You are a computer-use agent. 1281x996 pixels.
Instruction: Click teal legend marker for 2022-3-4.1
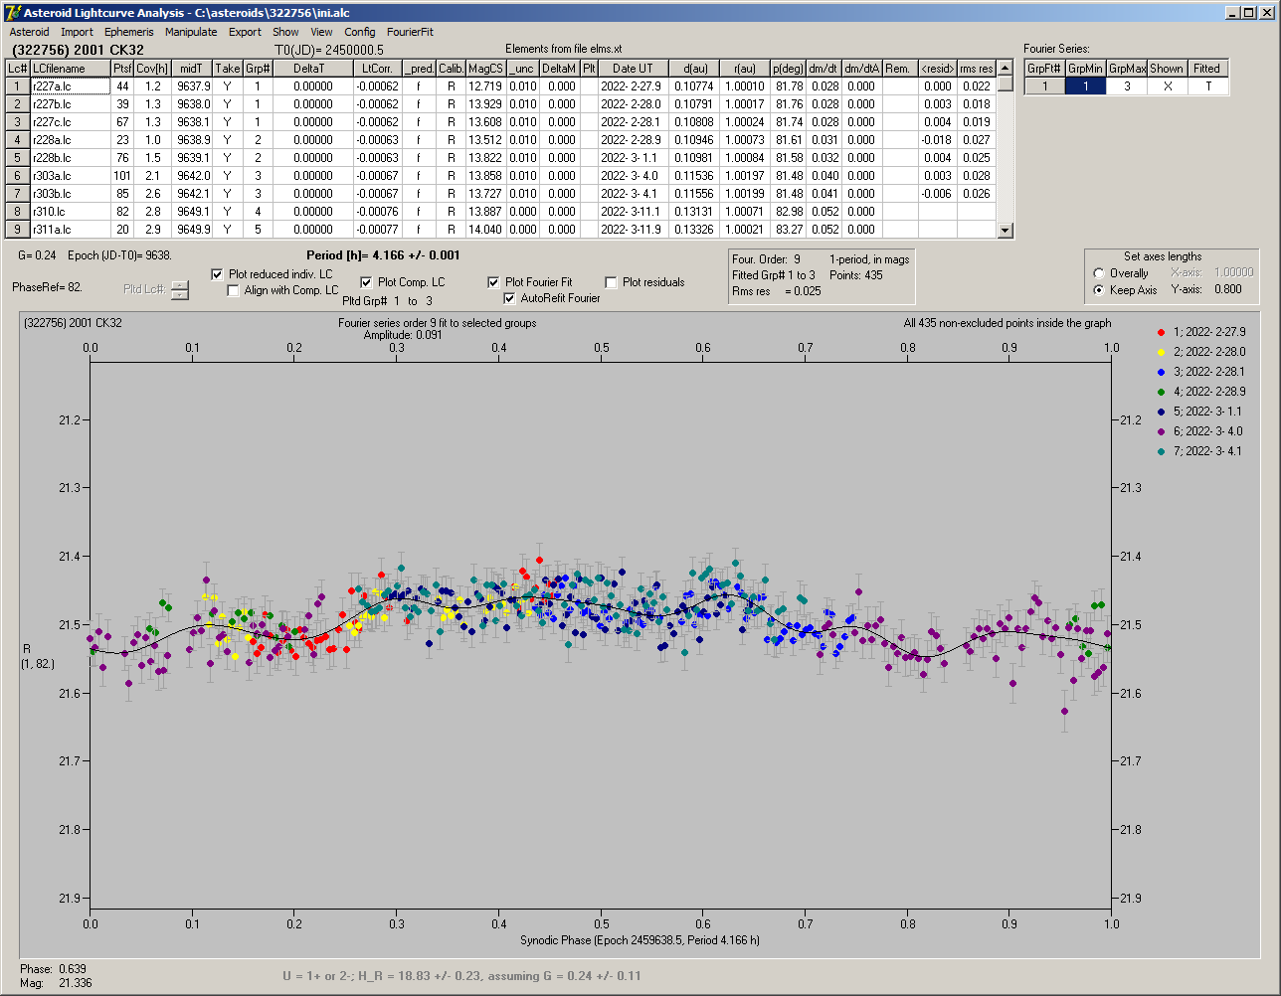tap(1162, 451)
